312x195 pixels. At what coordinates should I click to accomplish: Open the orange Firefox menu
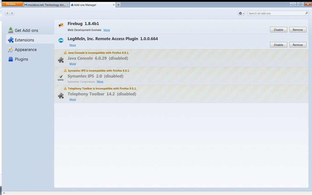(x=12, y=4)
